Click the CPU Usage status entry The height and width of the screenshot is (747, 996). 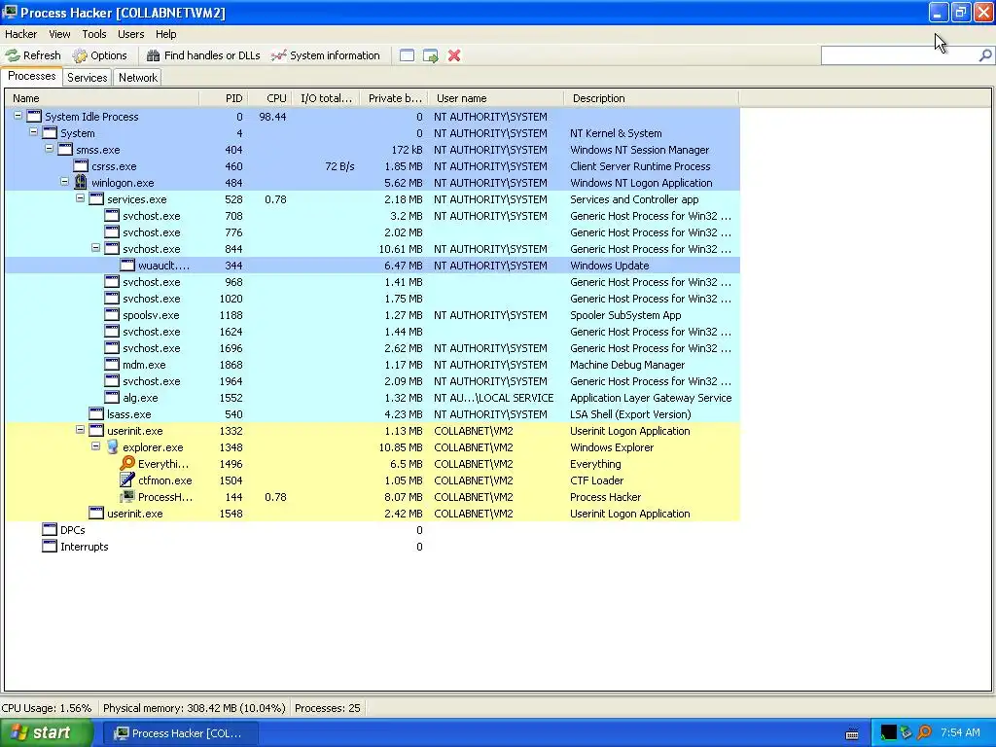click(47, 708)
